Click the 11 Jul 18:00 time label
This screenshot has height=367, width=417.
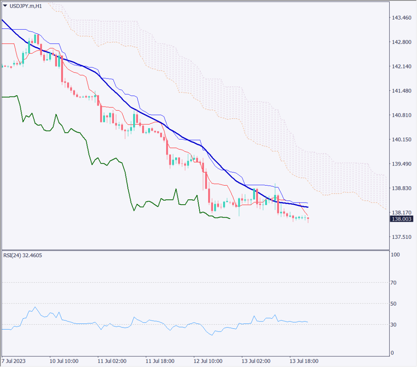(x=160, y=361)
